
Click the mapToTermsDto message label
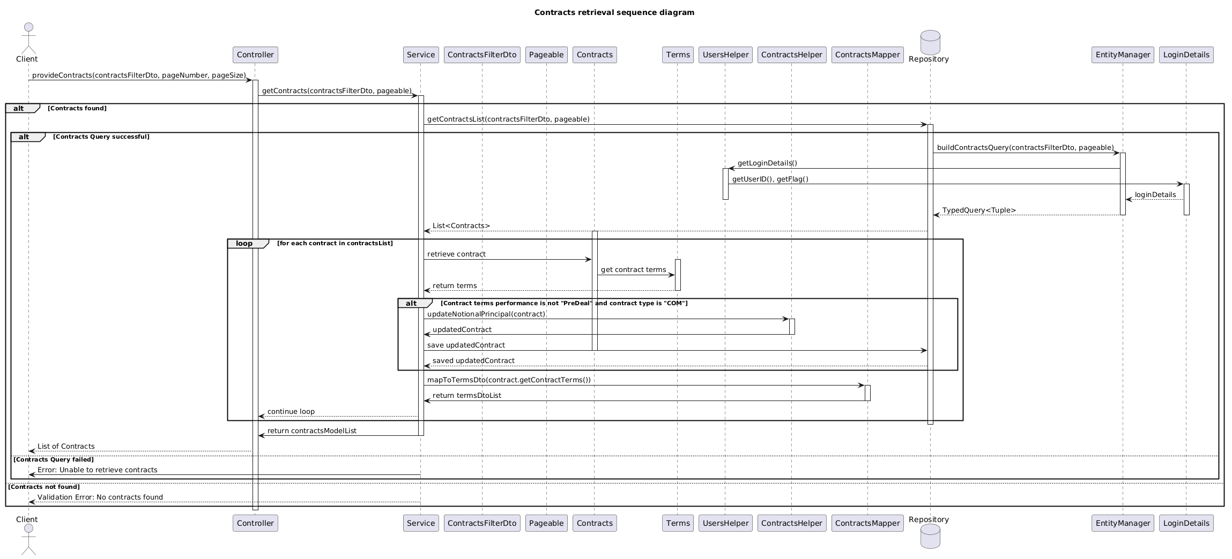[x=509, y=380]
